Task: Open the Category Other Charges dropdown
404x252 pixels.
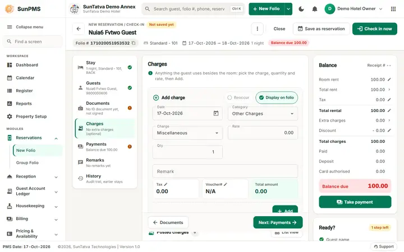Action: pyautogui.click(x=263, y=114)
